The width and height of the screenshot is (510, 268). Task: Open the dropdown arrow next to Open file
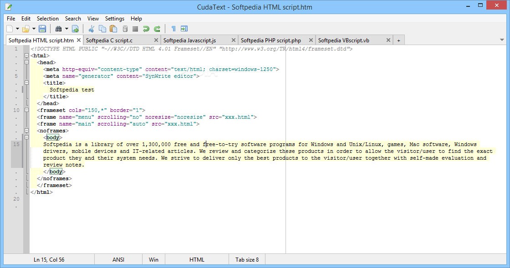coord(34,29)
